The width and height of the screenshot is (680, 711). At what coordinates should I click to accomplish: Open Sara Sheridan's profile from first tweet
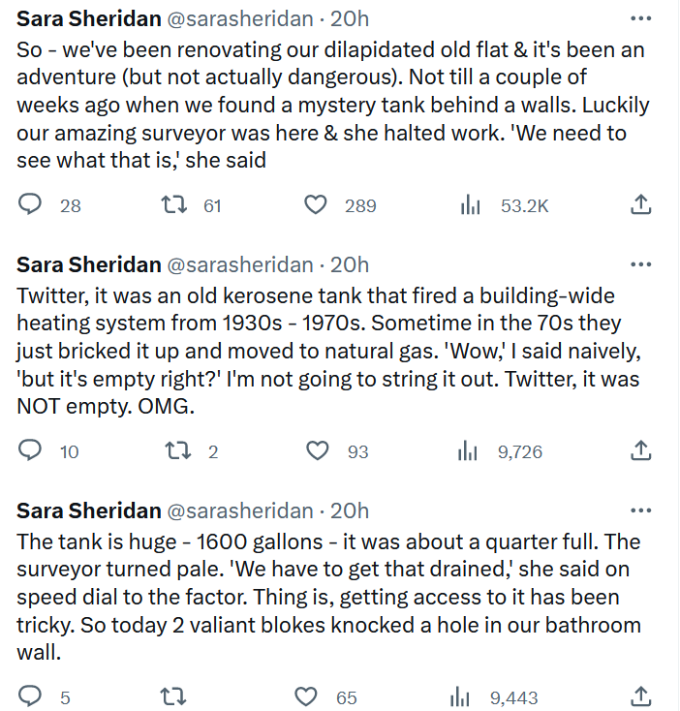click(x=89, y=19)
